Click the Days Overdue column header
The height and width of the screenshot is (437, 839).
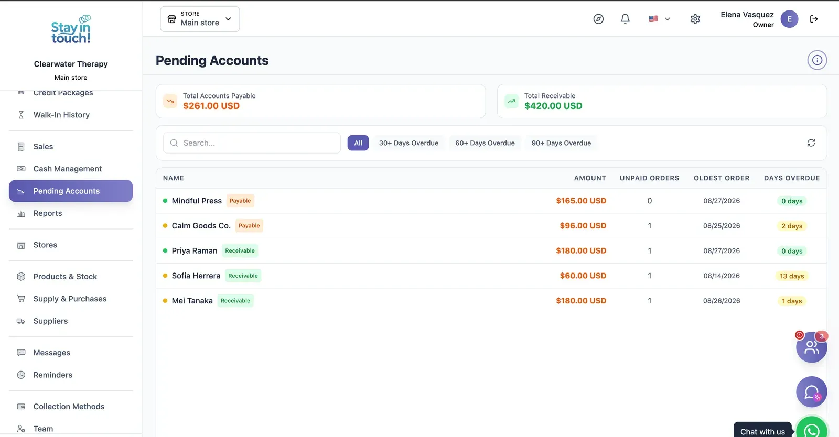(x=792, y=178)
